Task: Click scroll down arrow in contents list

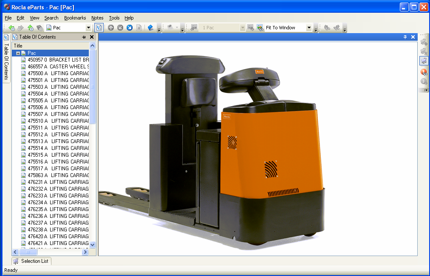Action: point(93,245)
